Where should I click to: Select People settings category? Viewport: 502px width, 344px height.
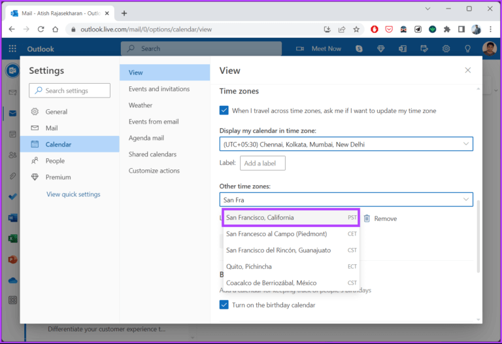click(x=70, y=160)
